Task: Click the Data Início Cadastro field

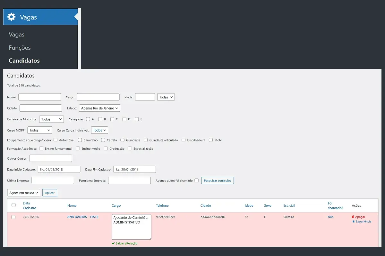Action: 59,169
